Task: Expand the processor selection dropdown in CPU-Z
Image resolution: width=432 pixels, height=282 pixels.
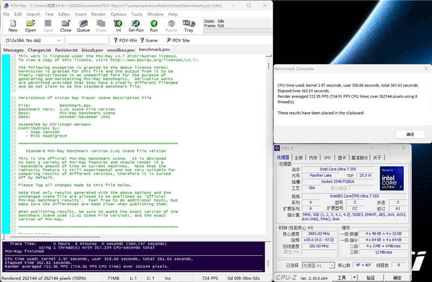Action: click(331, 265)
